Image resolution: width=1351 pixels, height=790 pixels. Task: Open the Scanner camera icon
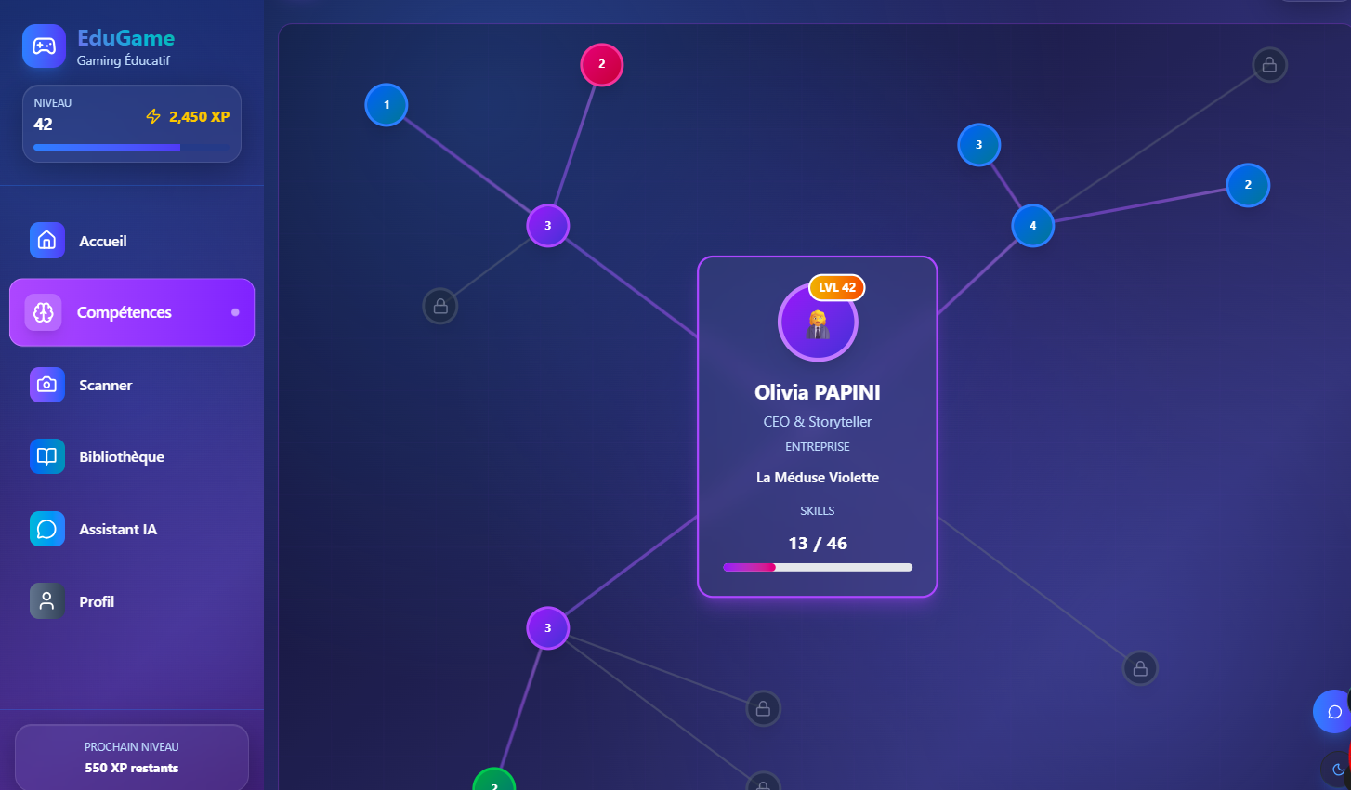pos(46,385)
